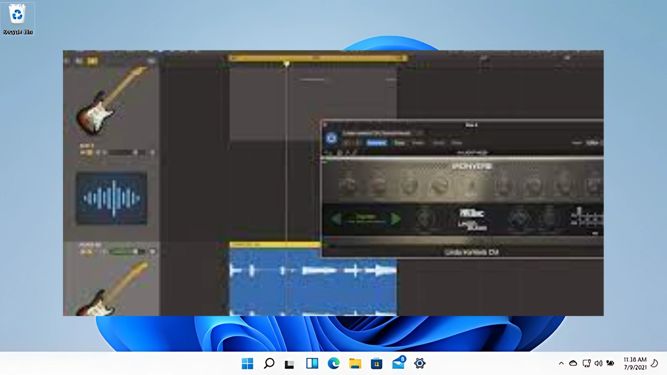
Task: Click the yellow cycle region bar in ruler
Action: [x=317, y=58]
